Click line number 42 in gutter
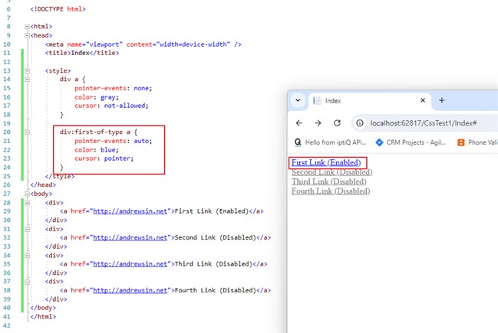Viewport: 498px width, 333px height. (x=7, y=325)
